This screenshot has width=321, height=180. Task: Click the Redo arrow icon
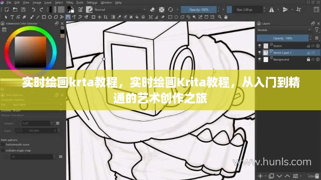pyautogui.click(x=42, y=9)
